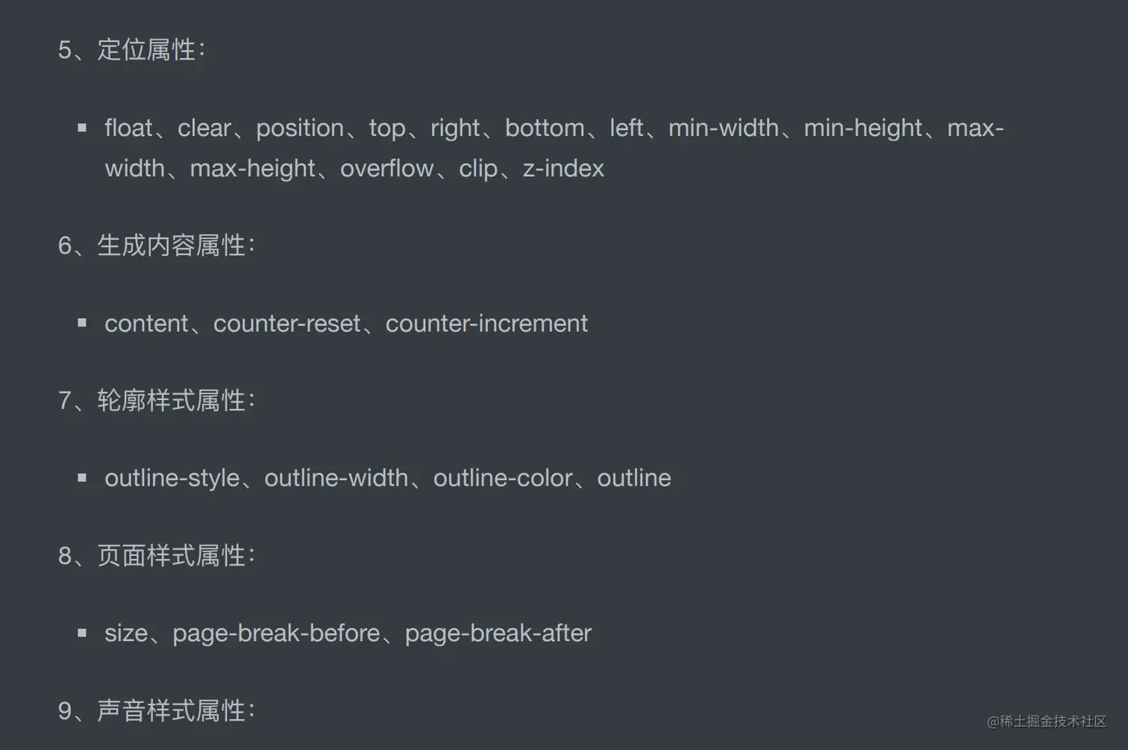Click the 'counter-reset' property text
Viewport: 1128px width, 750px height.
(x=286, y=324)
